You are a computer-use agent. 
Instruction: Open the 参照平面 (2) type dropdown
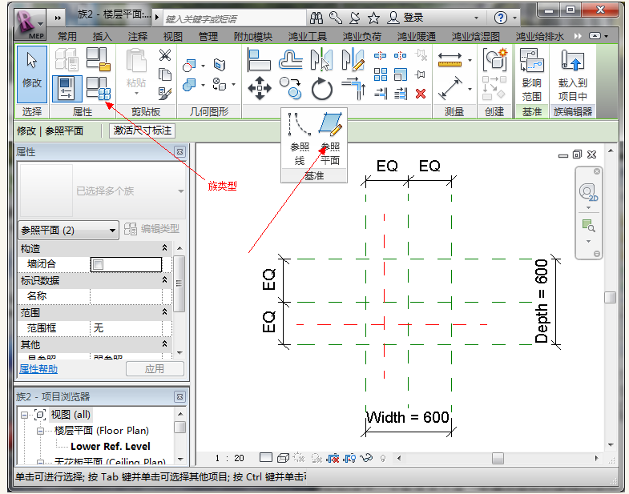pos(111,230)
